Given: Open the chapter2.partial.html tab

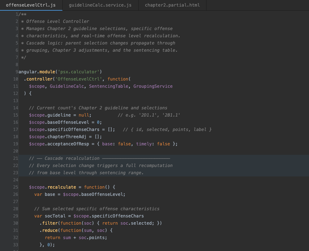Looking at the screenshot, I should tap(172, 5).
